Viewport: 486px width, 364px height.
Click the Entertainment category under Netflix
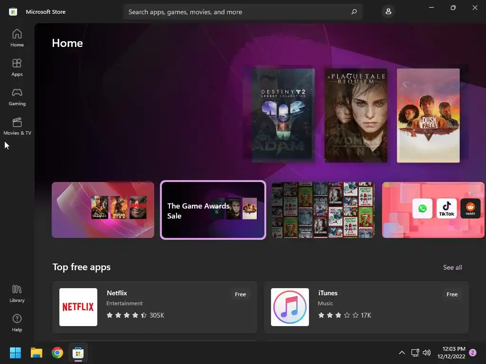[125, 303]
